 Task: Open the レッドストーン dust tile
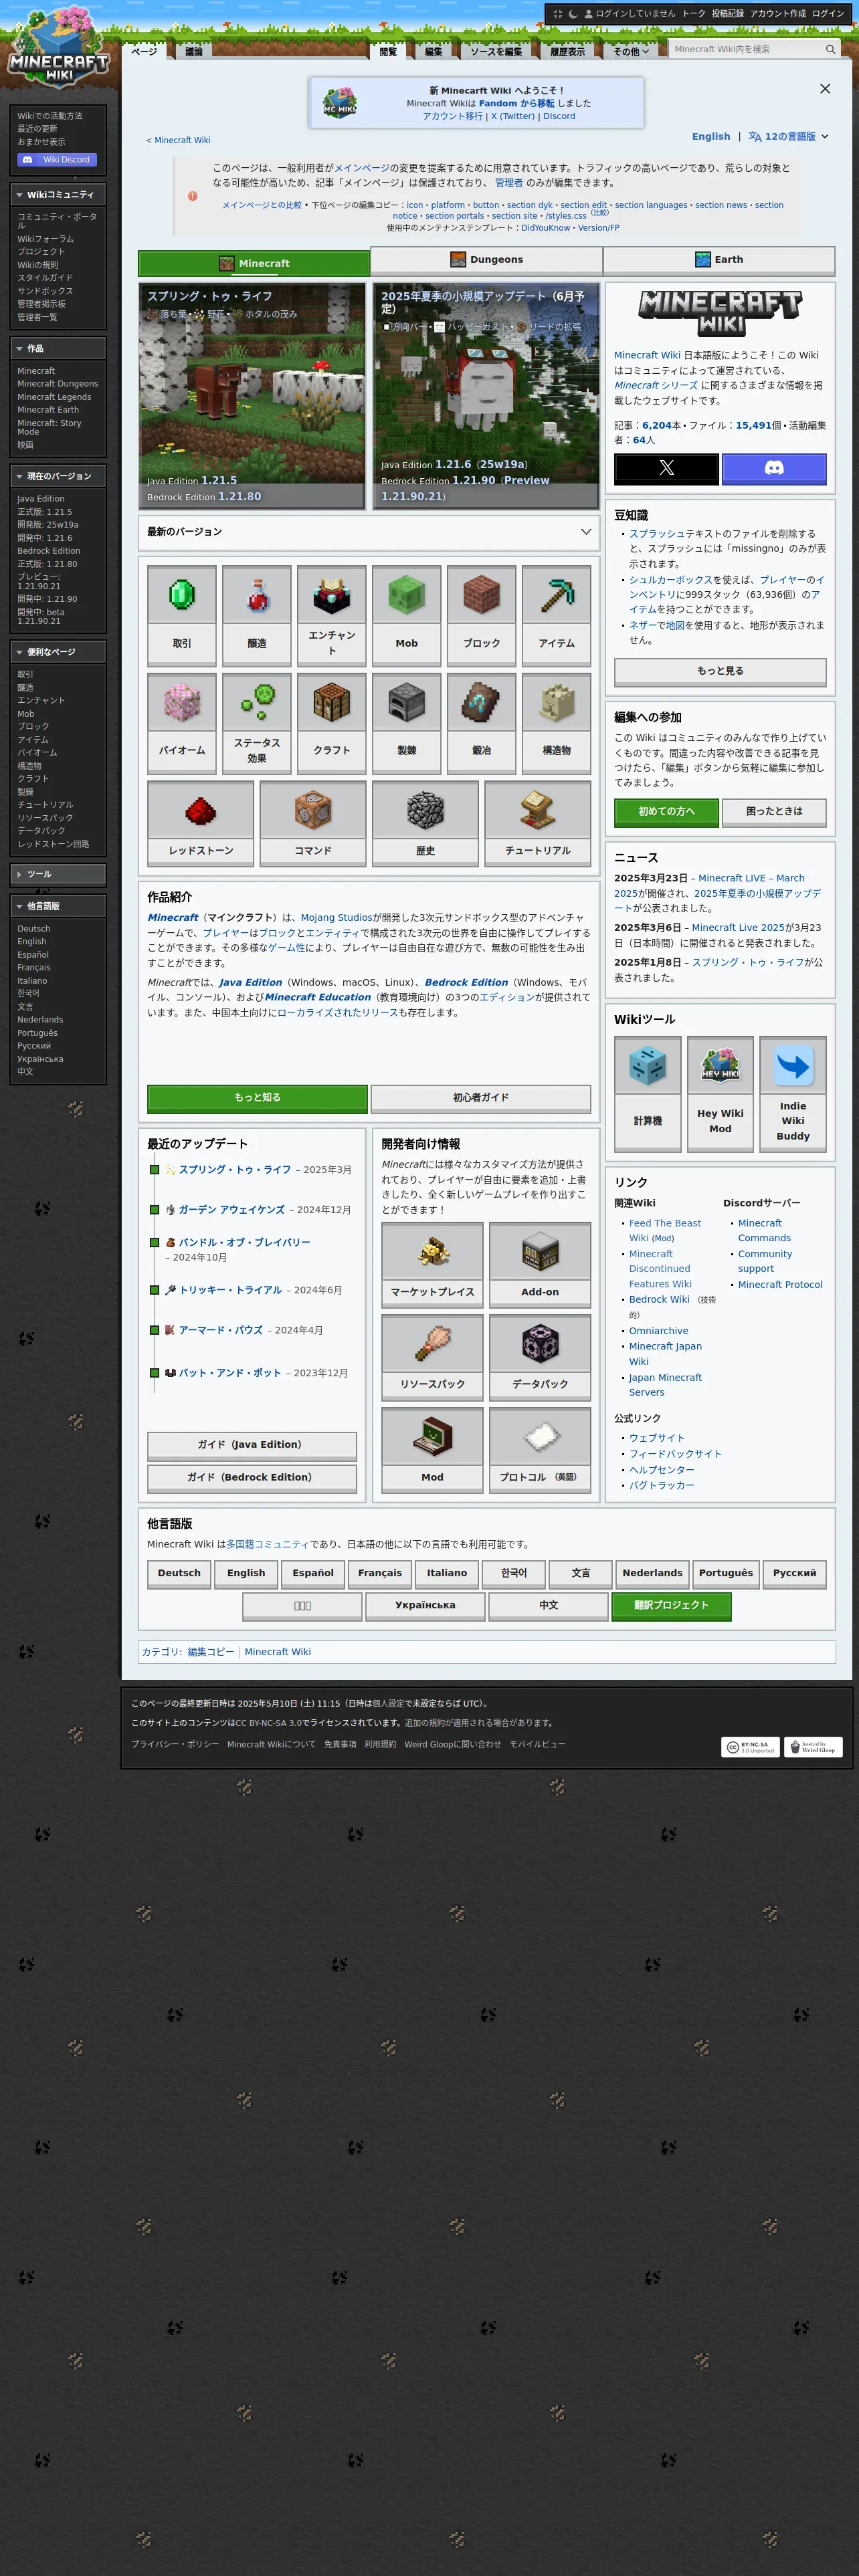pos(201,823)
